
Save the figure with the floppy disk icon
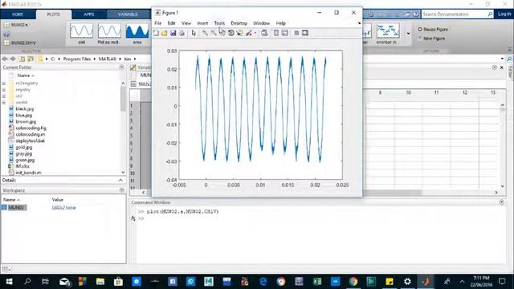pos(173,33)
